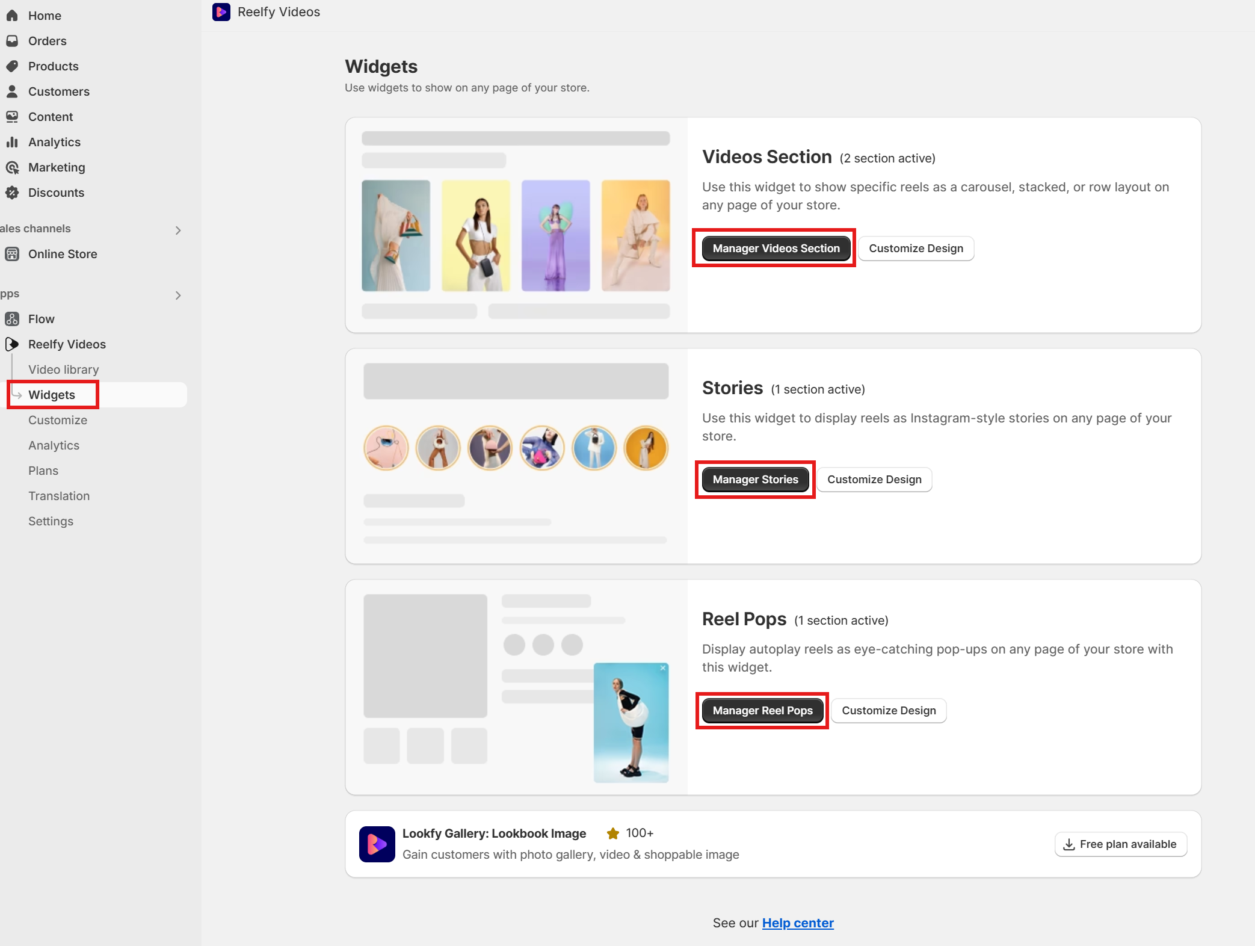Open Content menu item
The width and height of the screenshot is (1255, 946).
pos(51,117)
